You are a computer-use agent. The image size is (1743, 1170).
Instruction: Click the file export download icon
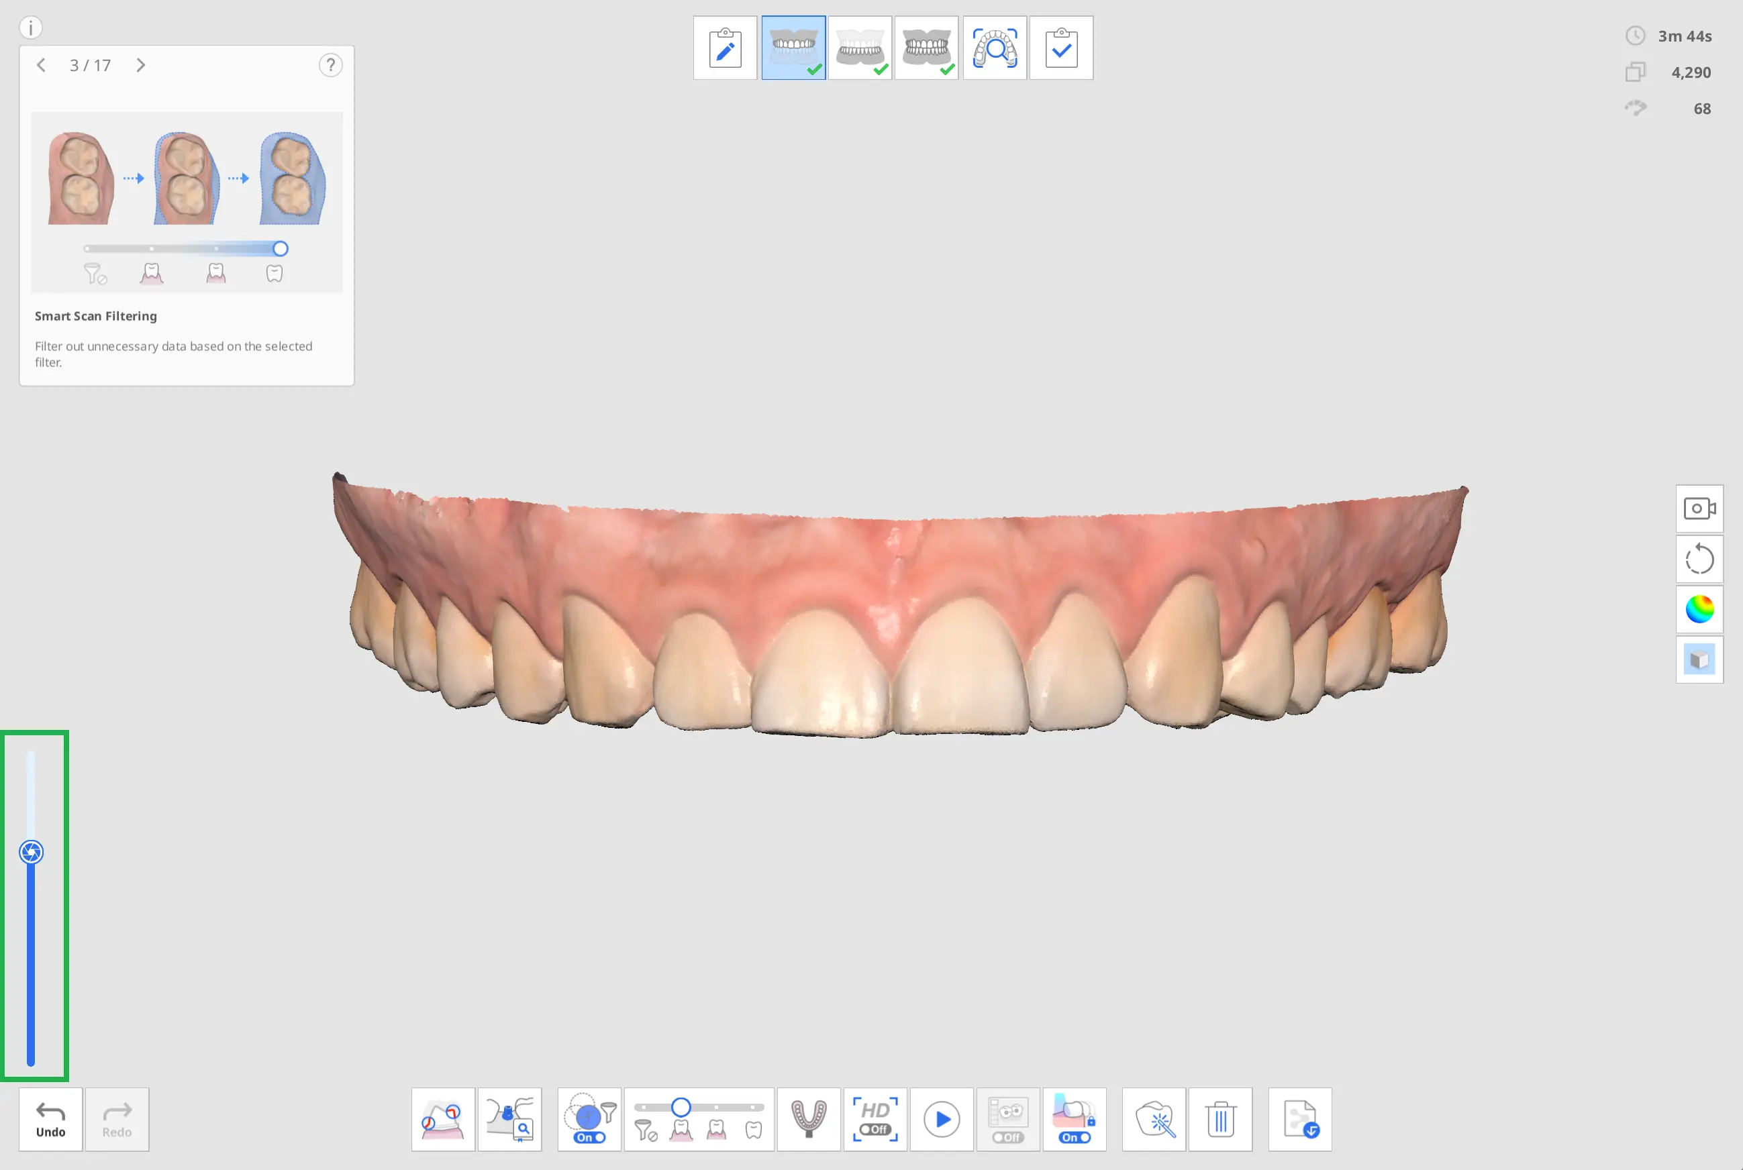[x=1299, y=1119]
